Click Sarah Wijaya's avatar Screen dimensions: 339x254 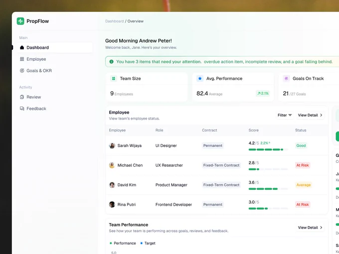coord(112,145)
